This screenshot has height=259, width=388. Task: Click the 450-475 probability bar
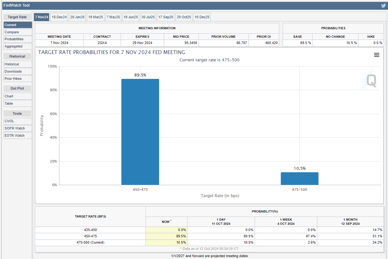click(140, 132)
